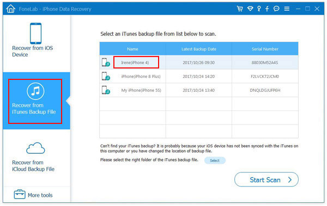The image size is (327, 206).
Task: Click serial number 88030M52A4S
Action: pos(265,63)
